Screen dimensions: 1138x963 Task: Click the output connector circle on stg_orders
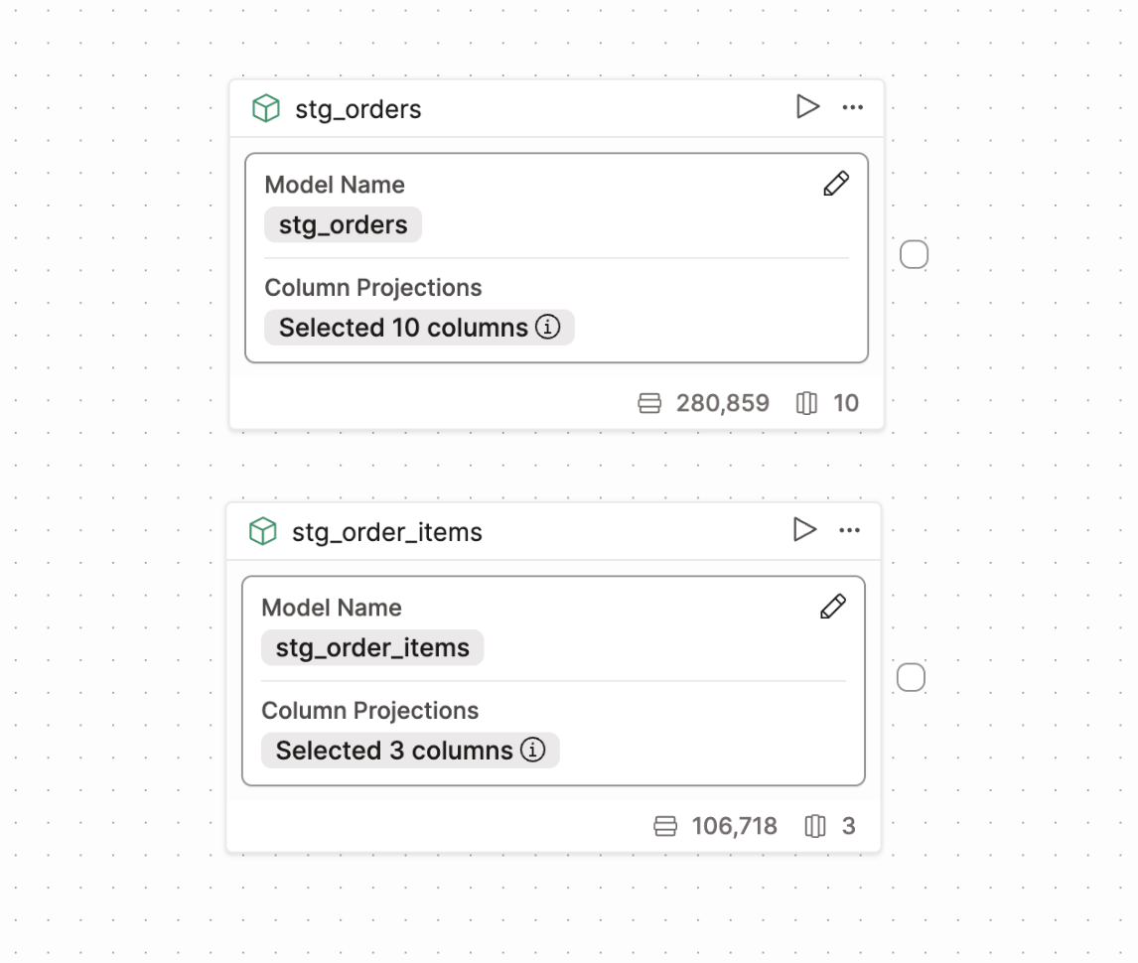tap(913, 254)
